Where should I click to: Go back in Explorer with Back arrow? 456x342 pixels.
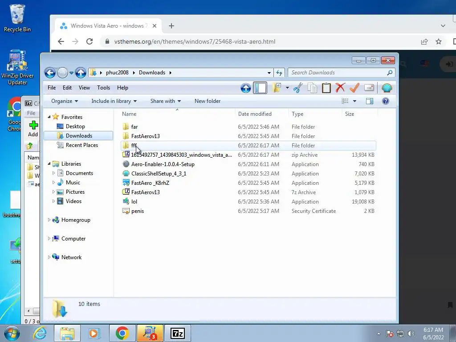pos(50,73)
